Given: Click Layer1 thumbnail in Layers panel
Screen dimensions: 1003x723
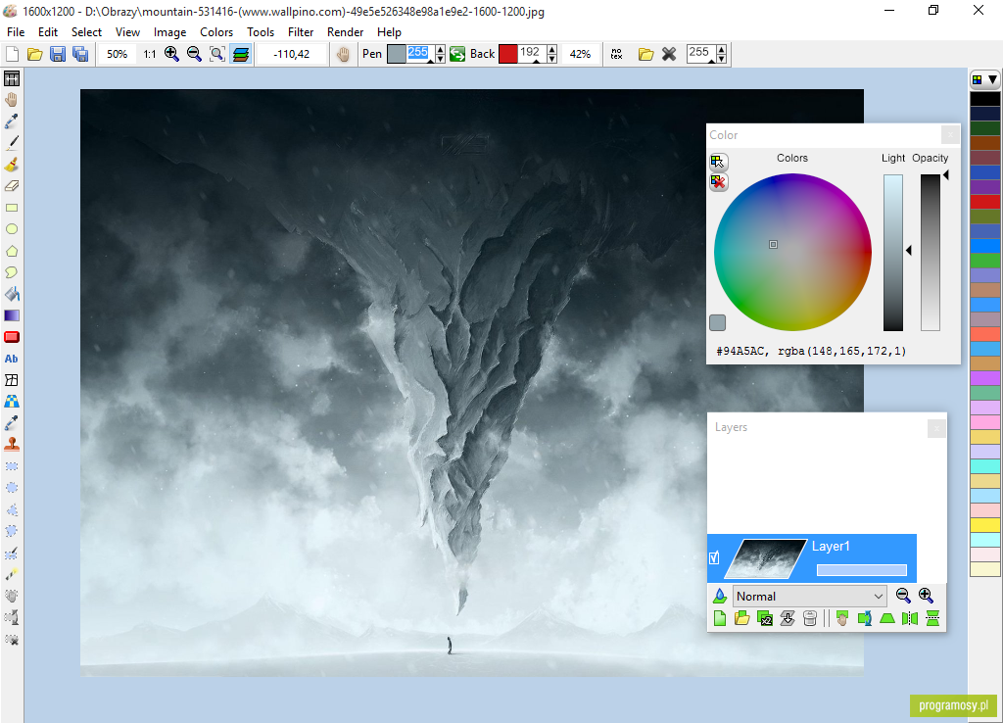Looking at the screenshot, I should (x=766, y=558).
